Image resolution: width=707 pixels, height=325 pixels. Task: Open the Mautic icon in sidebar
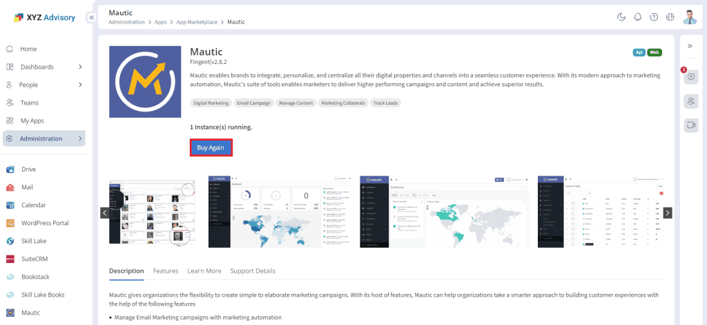pos(11,313)
